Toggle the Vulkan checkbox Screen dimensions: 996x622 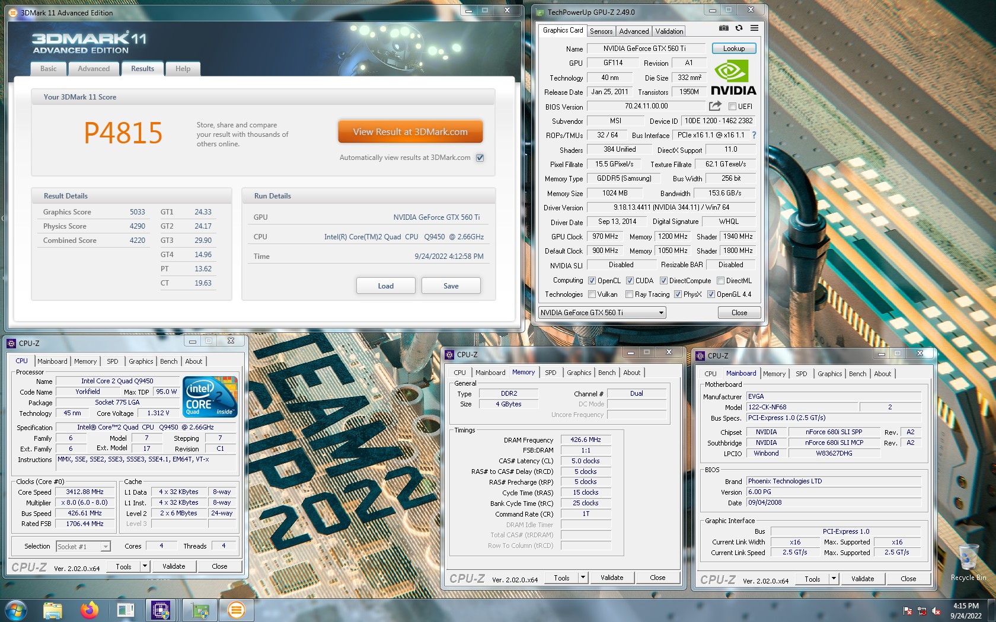592,294
